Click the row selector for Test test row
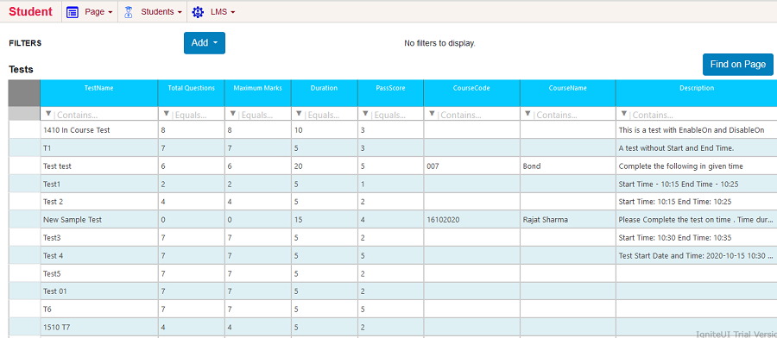Screen dimensions: 777x338 click(24, 166)
